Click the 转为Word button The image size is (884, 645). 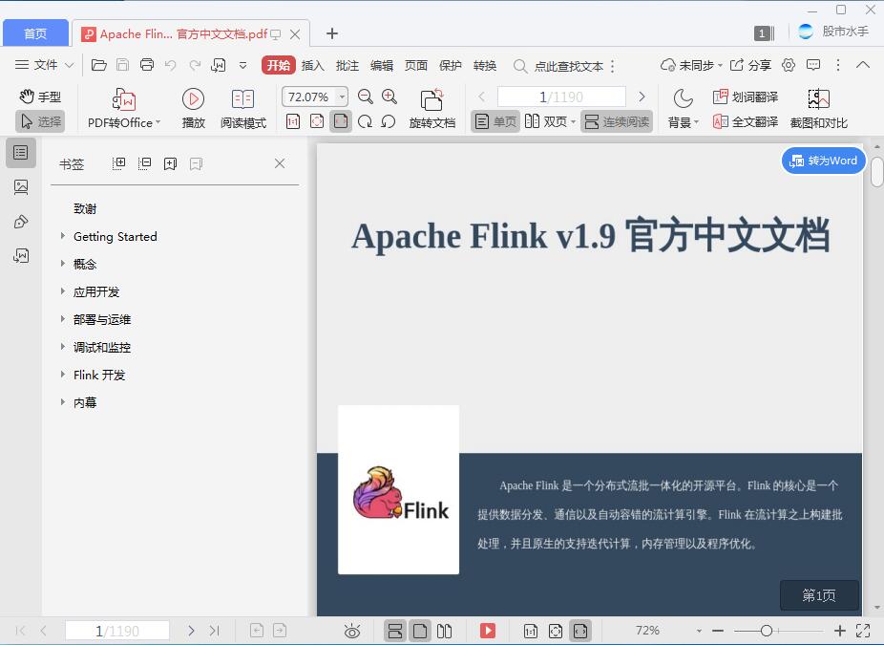pos(823,161)
